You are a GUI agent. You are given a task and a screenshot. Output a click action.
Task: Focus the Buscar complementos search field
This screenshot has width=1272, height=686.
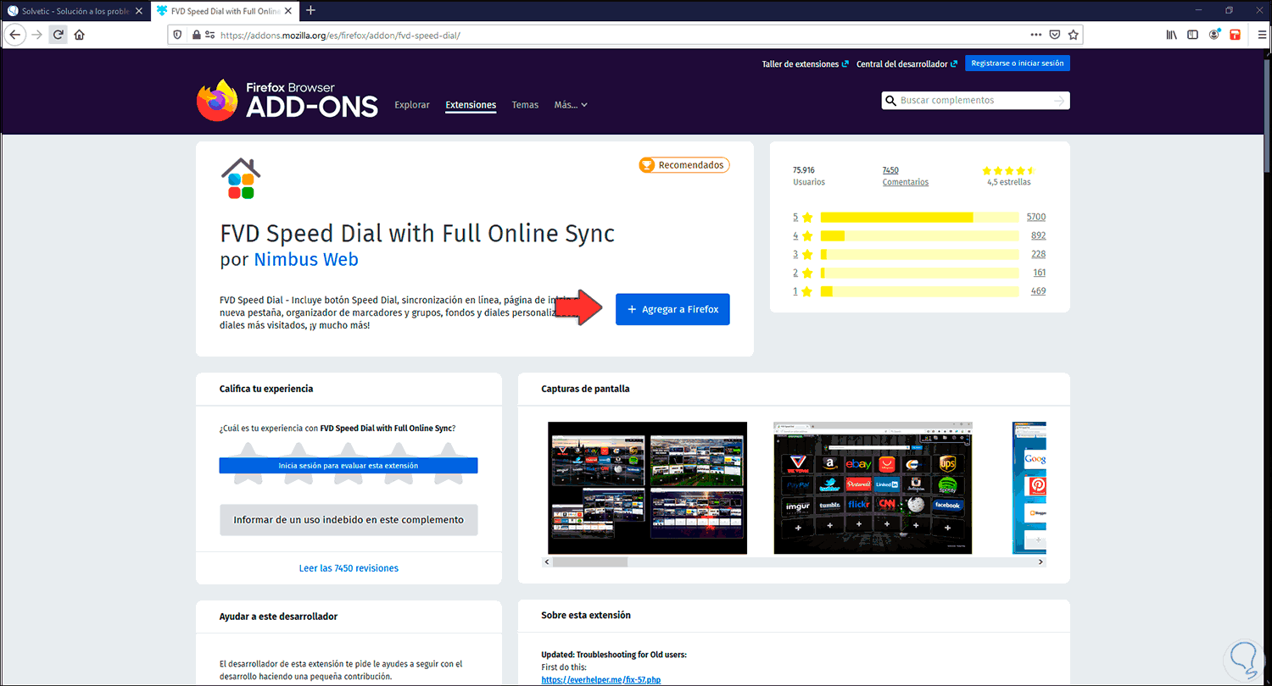[975, 101]
